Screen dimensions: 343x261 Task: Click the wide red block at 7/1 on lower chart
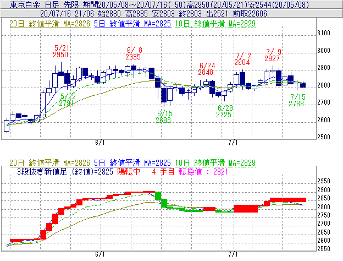pos(246,209)
